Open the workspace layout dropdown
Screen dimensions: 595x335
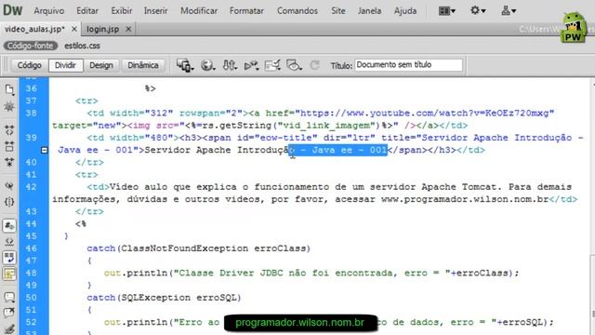pos(447,10)
